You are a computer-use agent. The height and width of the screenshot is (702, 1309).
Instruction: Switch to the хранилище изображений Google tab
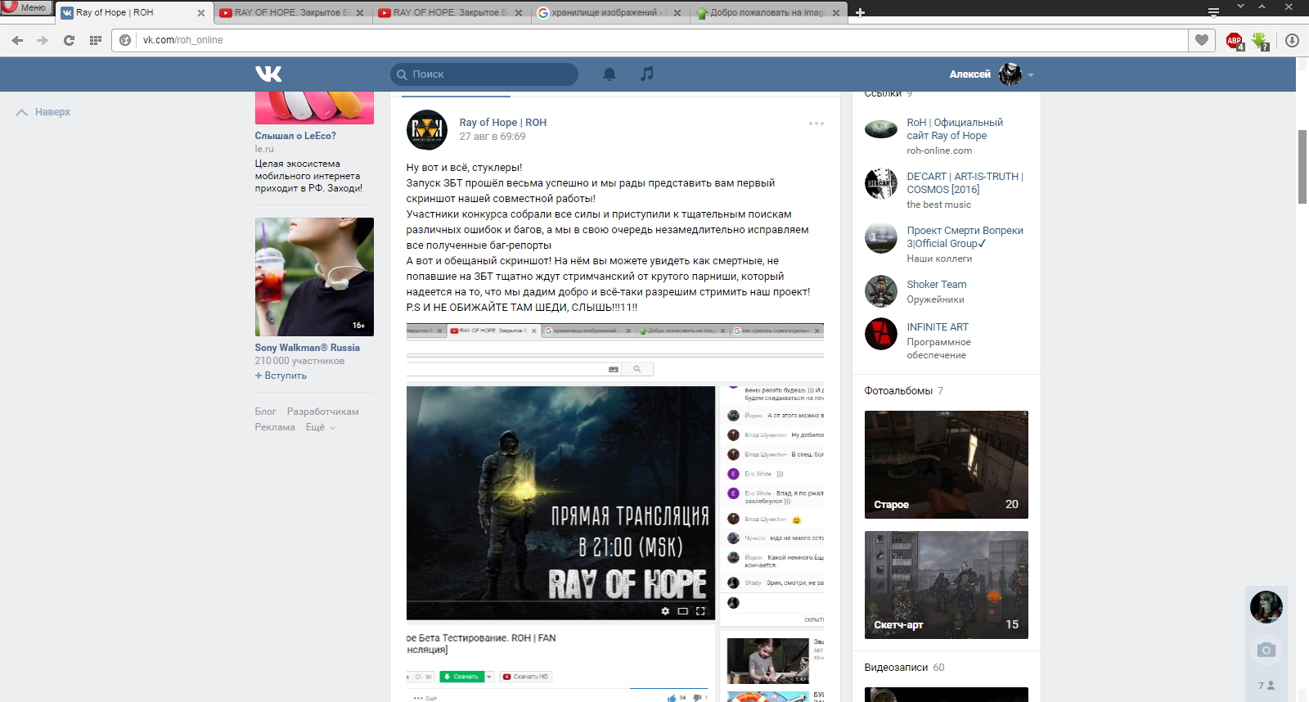607,12
